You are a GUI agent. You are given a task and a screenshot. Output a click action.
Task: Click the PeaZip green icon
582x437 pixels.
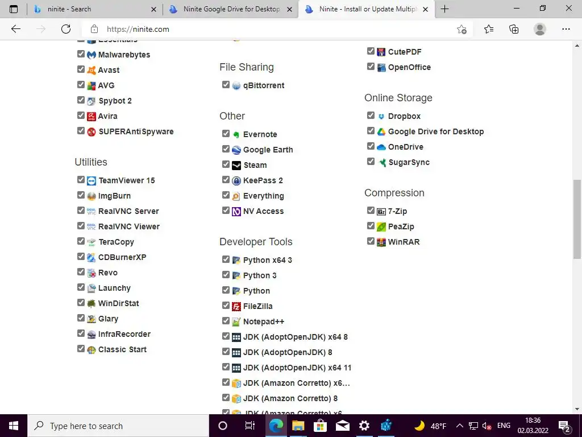381,226
